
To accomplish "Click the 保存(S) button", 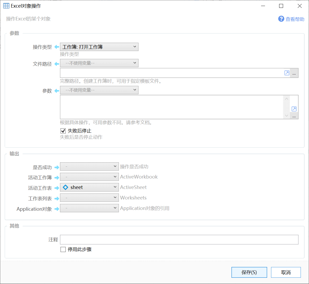I will (249, 272).
